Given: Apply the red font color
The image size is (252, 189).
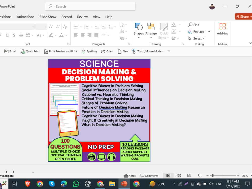Looking at the screenshot, I should [x=61, y=35].
